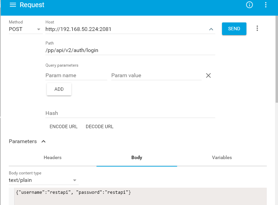This screenshot has height=205, width=278.
Task: Select the Body tab
Action: click(137, 157)
